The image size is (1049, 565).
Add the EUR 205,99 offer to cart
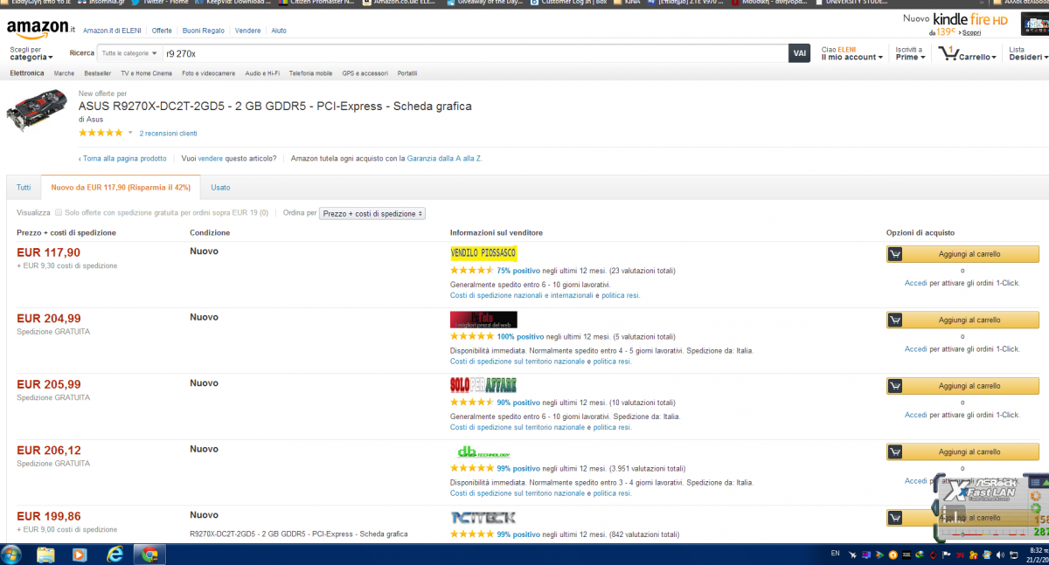pyautogui.click(x=962, y=386)
